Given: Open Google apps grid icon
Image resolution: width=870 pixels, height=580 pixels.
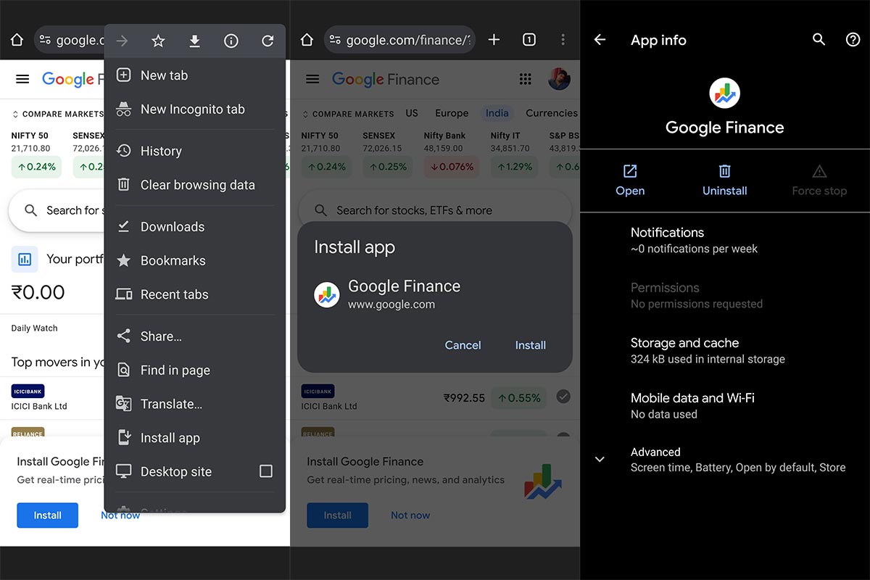Looking at the screenshot, I should [x=526, y=79].
